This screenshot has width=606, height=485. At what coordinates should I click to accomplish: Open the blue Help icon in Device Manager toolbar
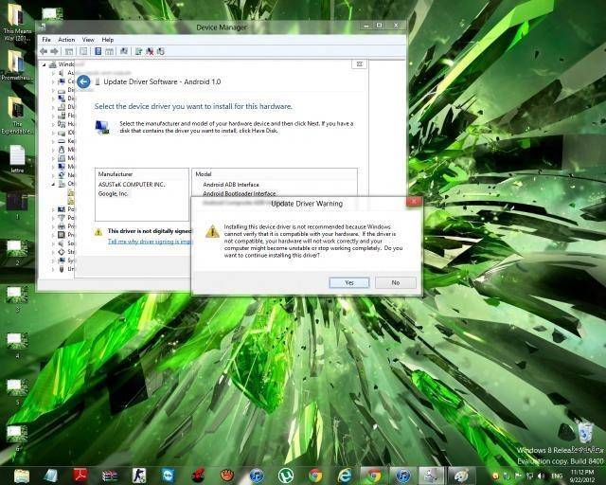pos(98,51)
